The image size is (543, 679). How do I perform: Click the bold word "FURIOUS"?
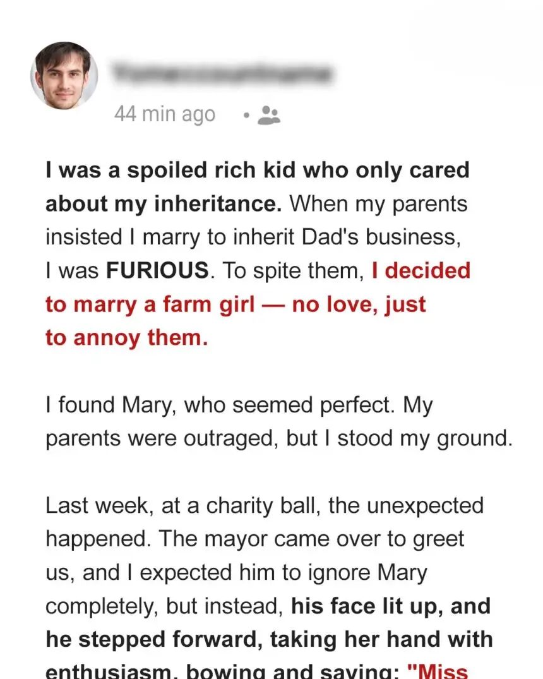click(157, 270)
